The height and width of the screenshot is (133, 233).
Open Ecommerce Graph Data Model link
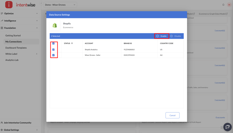[213, 14]
